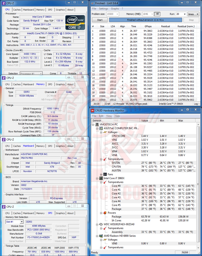Click the Hardware Monitor vertical scrollbar

point(198,186)
